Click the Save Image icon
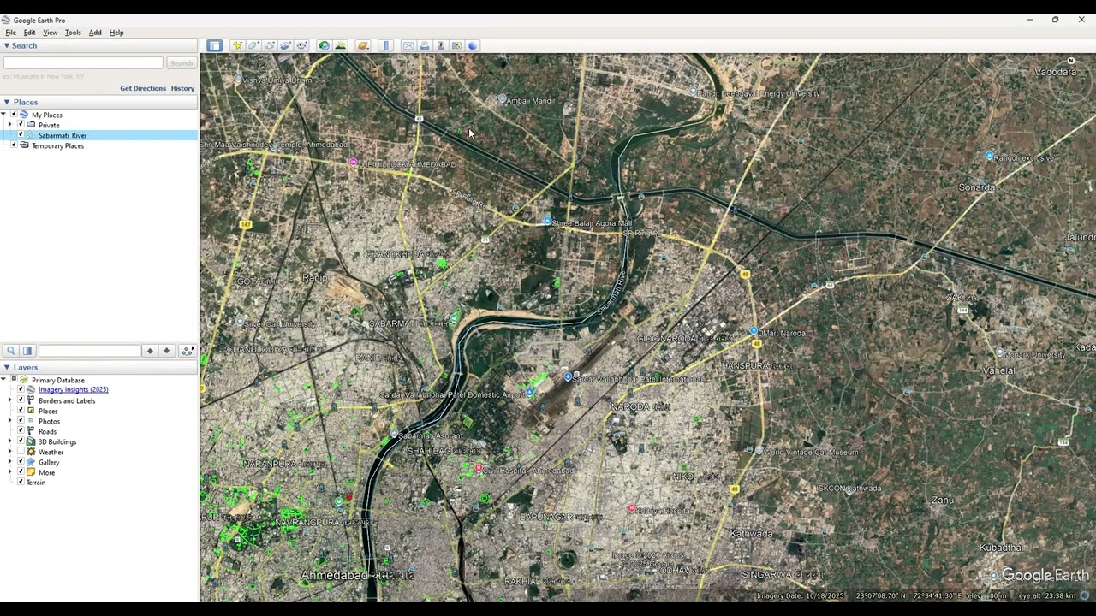This screenshot has width=1096, height=616. (441, 45)
